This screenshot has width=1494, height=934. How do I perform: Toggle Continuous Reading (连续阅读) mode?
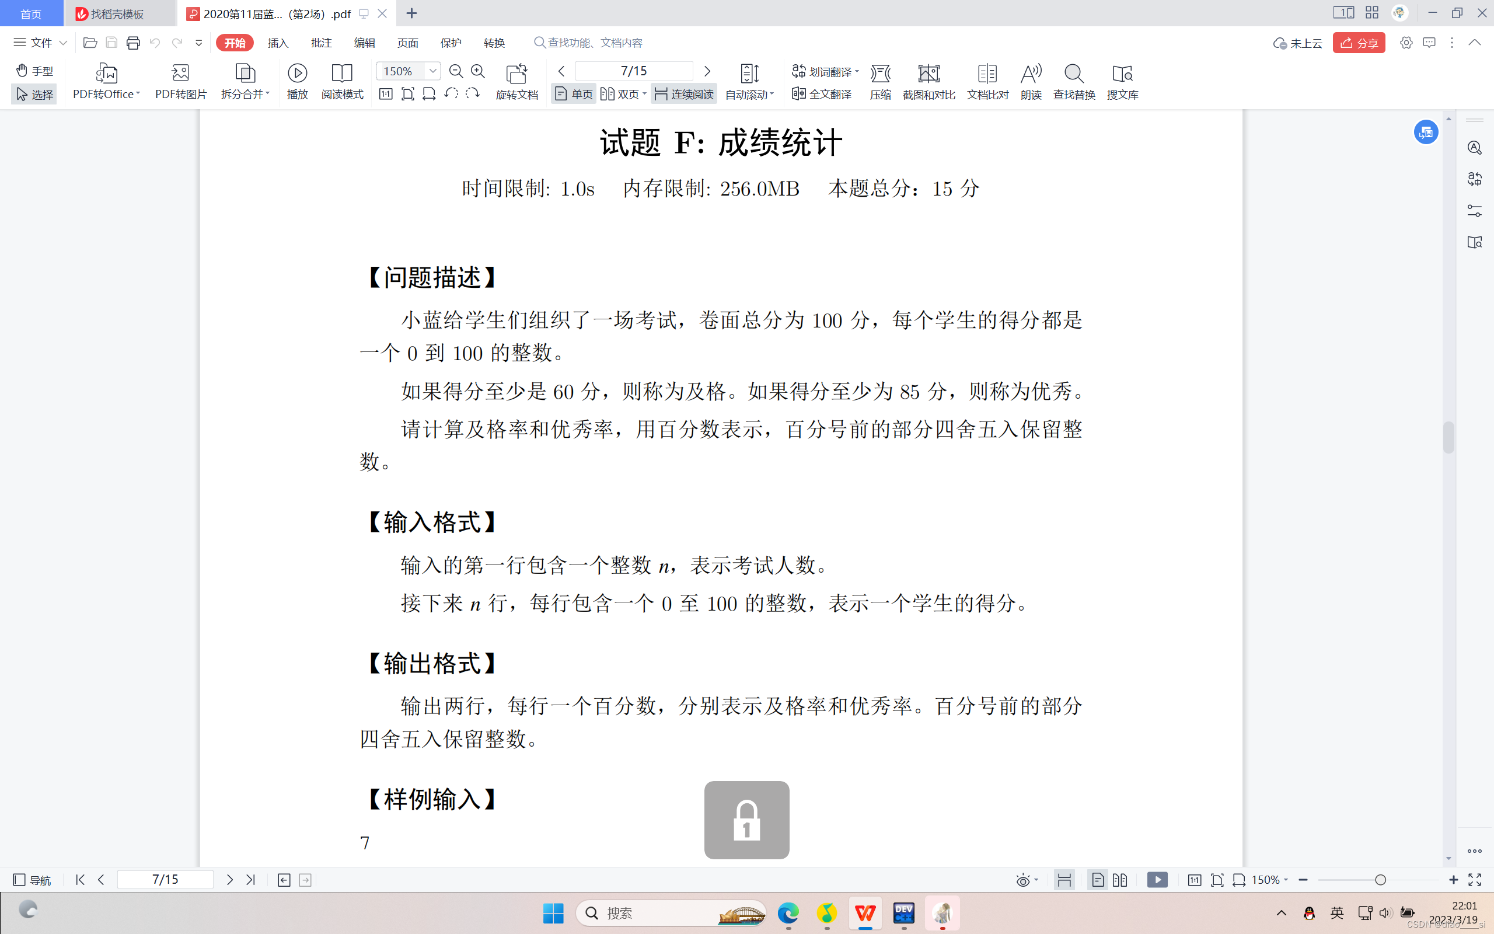[684, 94]
